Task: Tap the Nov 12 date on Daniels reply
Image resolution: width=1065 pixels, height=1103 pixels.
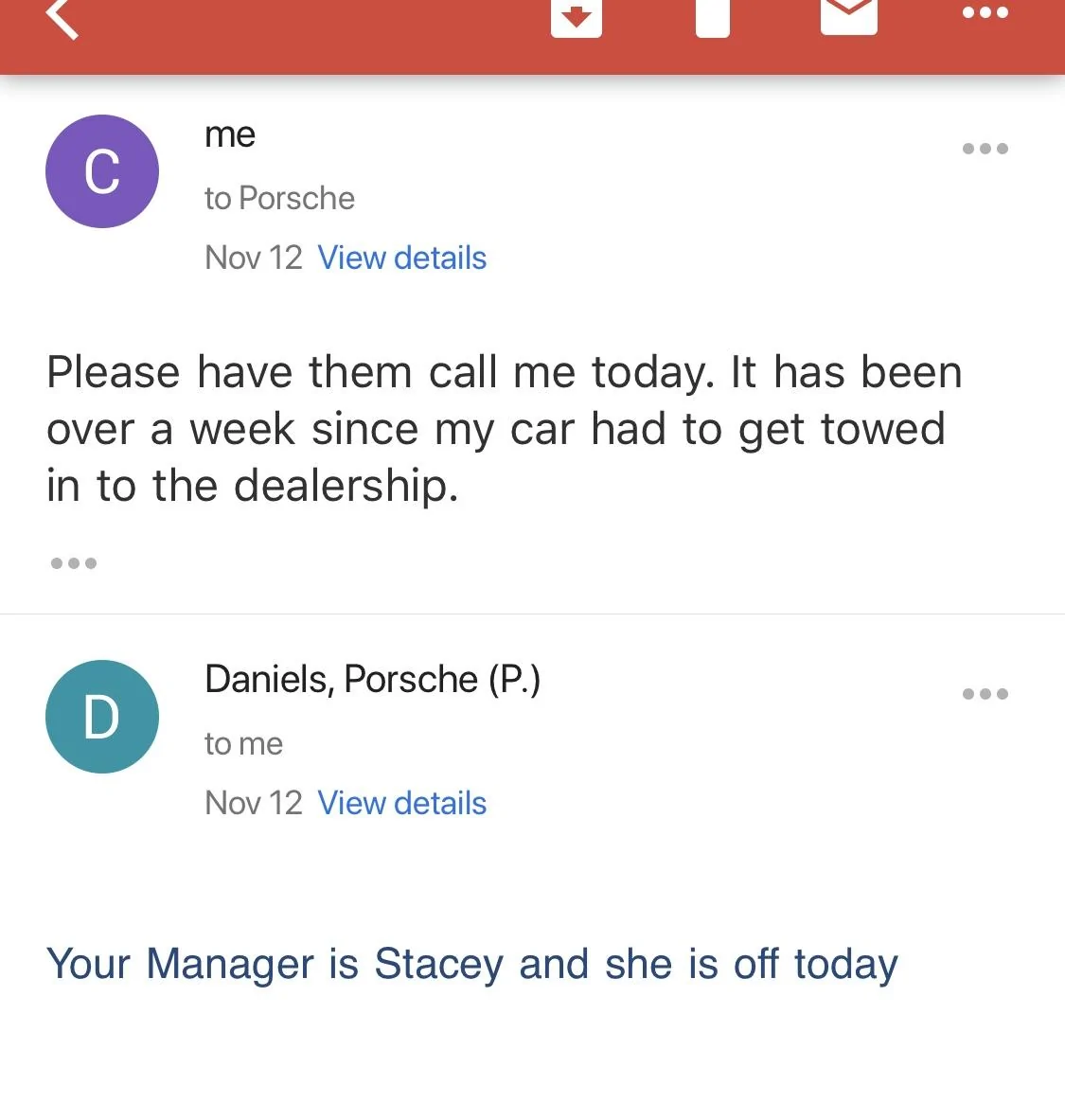Action: (254, 803)
